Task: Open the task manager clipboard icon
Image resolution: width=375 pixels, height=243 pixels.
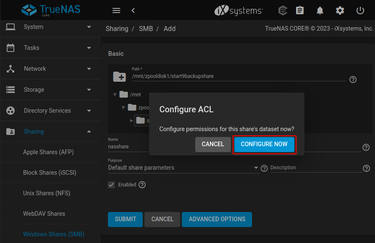Action: point(299,10)
